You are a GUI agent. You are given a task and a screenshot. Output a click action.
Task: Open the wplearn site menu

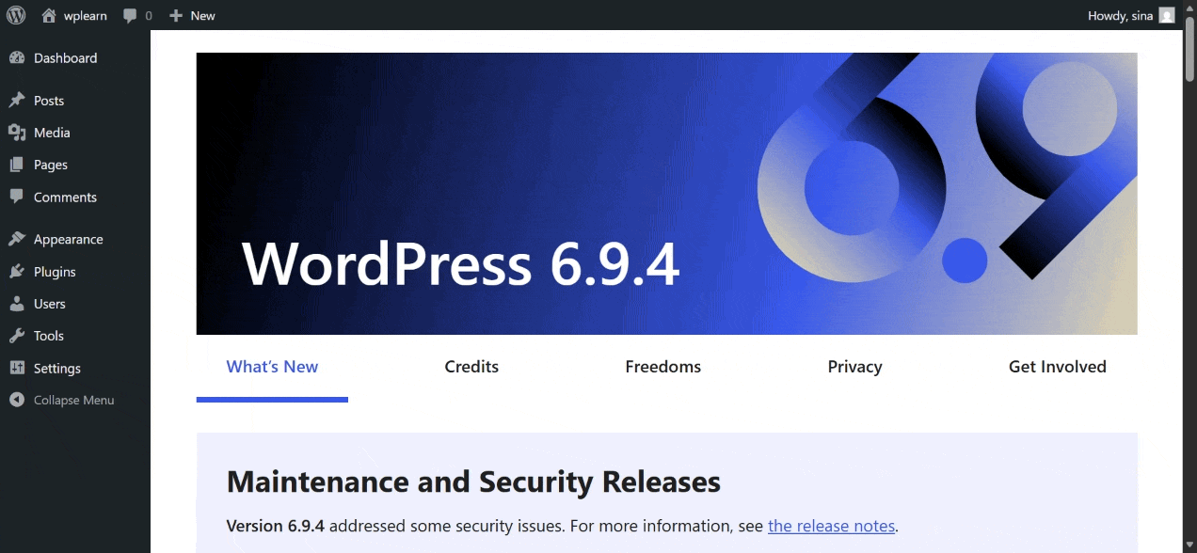(73, 15)
